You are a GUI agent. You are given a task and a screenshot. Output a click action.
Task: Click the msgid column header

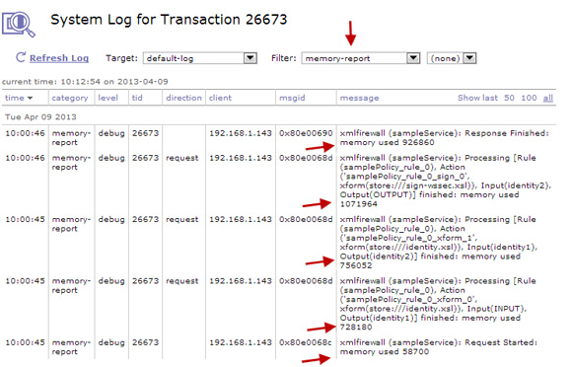click(292, 98)
